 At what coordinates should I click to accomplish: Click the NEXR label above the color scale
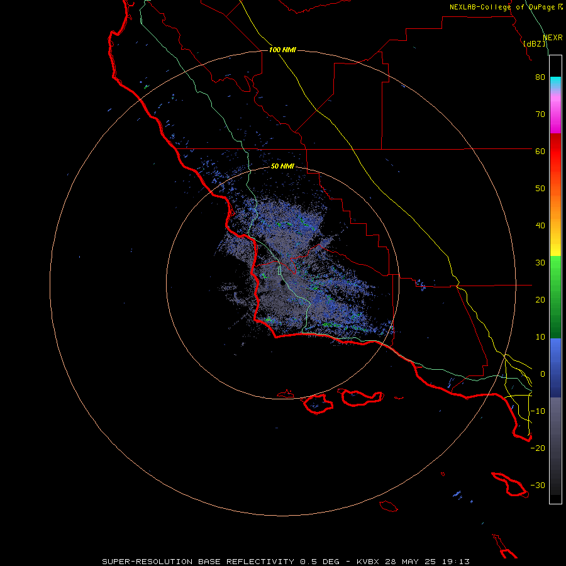(553, 38)
